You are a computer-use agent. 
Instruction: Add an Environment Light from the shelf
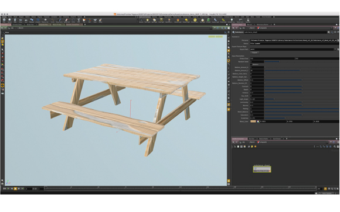click(195, 20)
